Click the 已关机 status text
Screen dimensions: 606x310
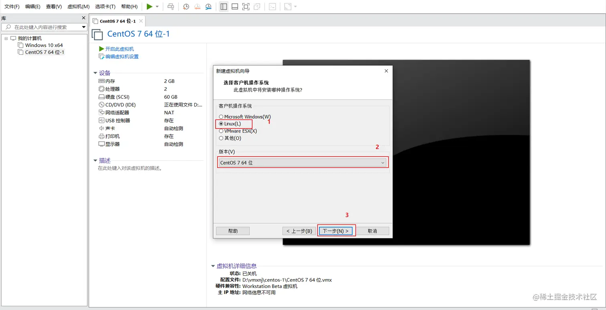point(250,274)
